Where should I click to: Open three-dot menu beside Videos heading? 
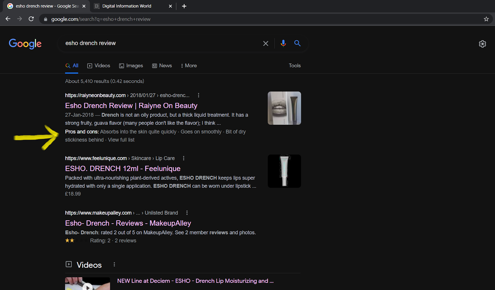[x=114, y=264]
